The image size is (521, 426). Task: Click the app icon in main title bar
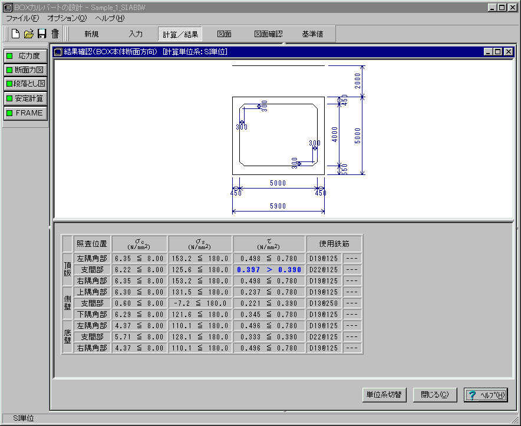pos(7,8)
